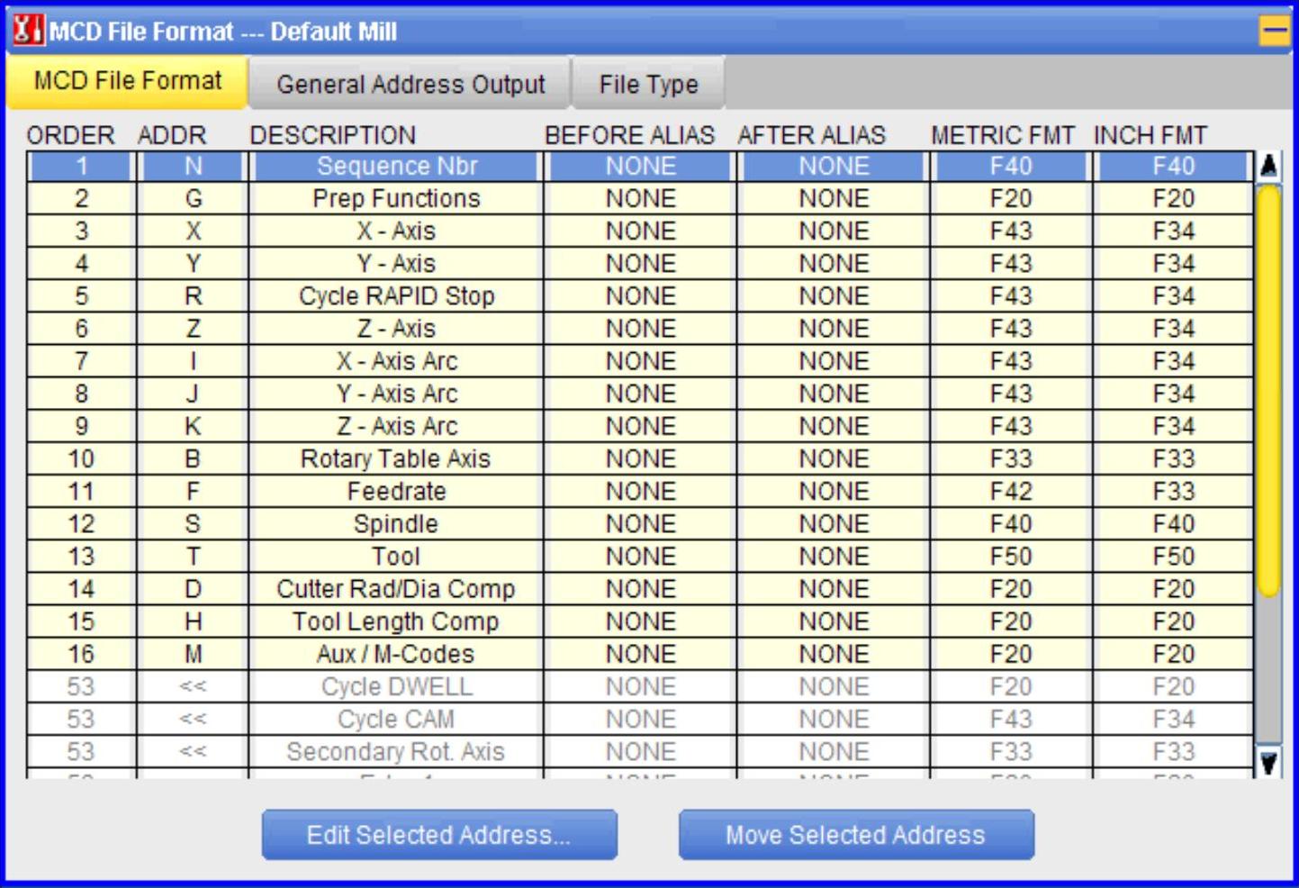This screenshot has width=1299, height=888.
Task: Click the Metric Fmt F42 cell in the Feedrate row
Action: [1011, 492]
